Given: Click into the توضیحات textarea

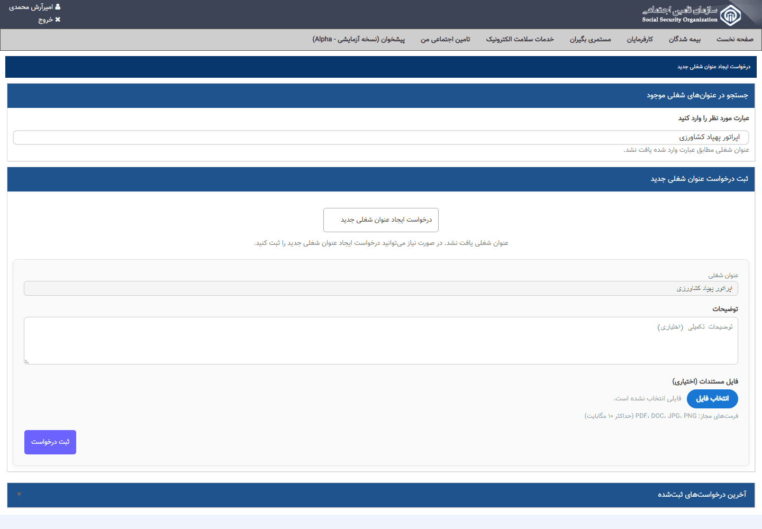Looking at the screenshot, I should click(x=381, y=341).
